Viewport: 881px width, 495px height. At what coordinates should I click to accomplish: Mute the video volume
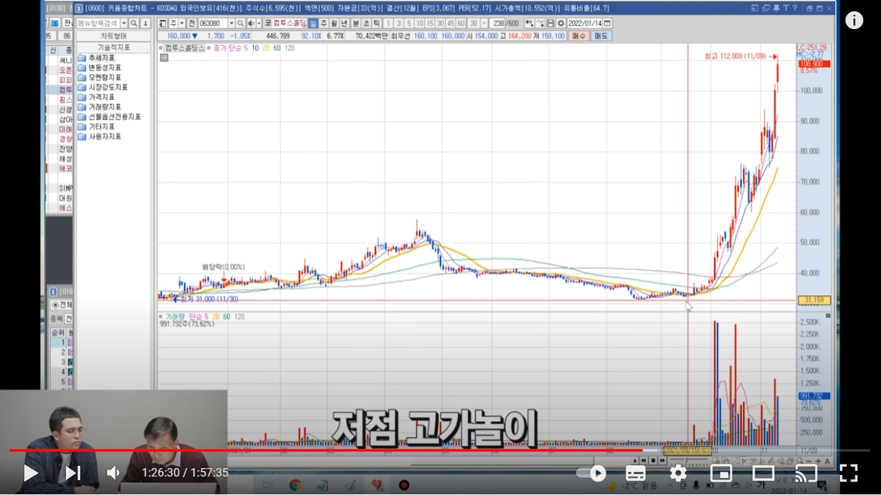113,473
